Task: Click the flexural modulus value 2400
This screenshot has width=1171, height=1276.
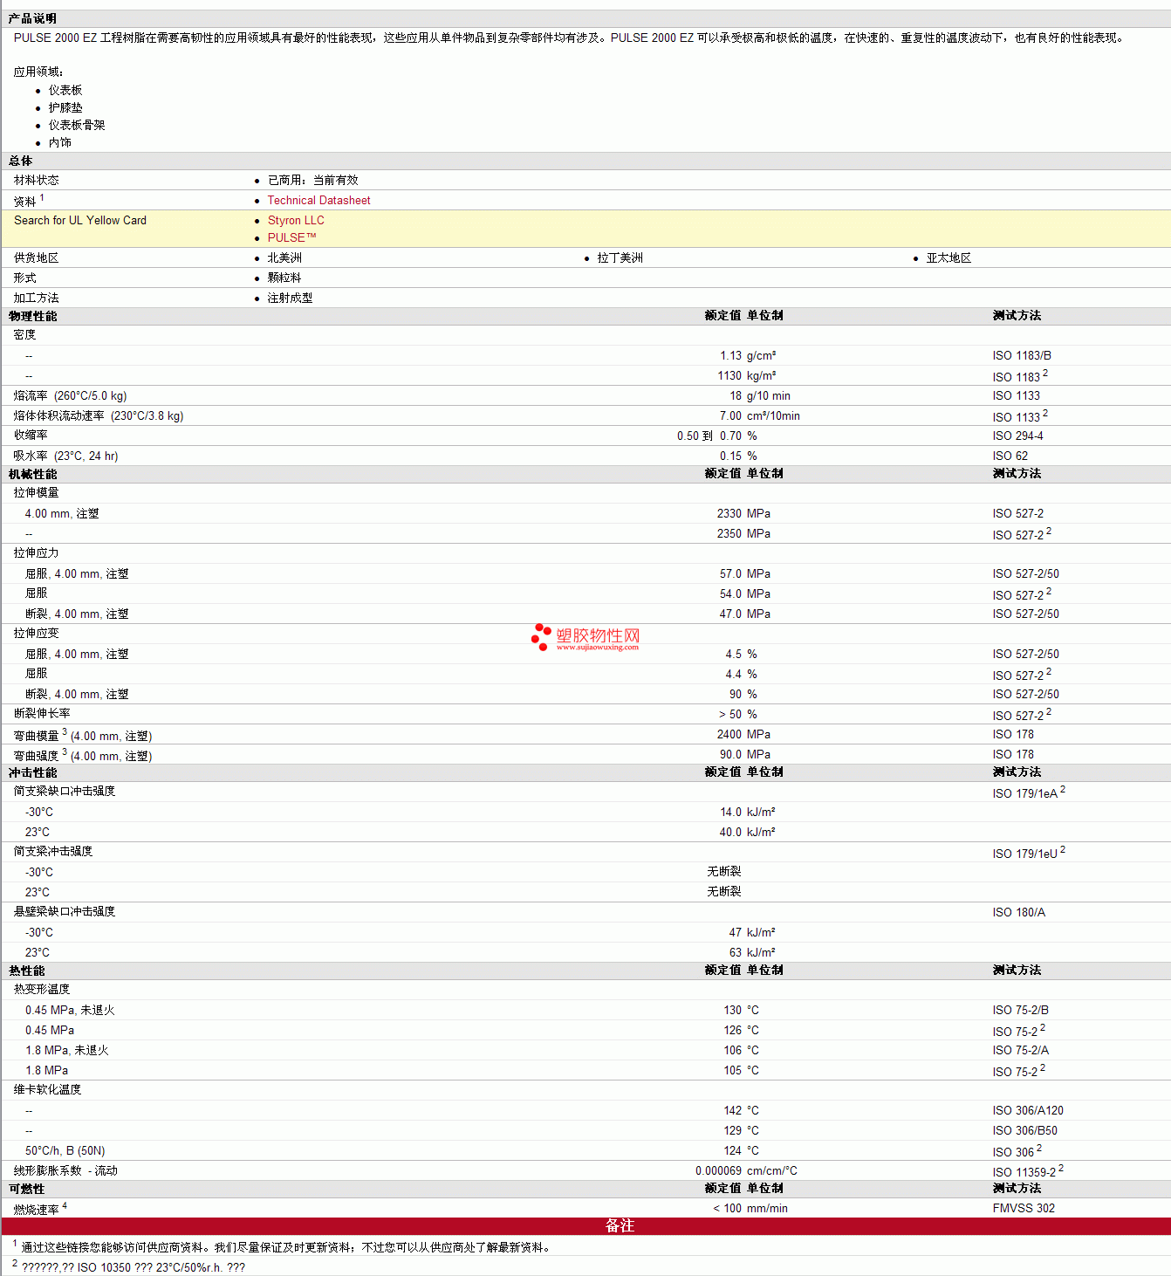Action: coord(729,734)
